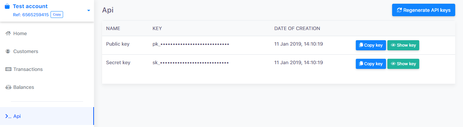Click the Transactions banknote icon

pos(8,69)
